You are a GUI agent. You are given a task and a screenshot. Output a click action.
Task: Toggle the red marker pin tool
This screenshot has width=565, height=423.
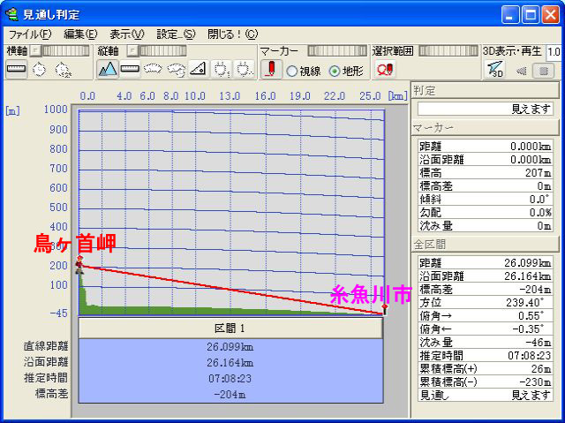click(x=271, y=69)
